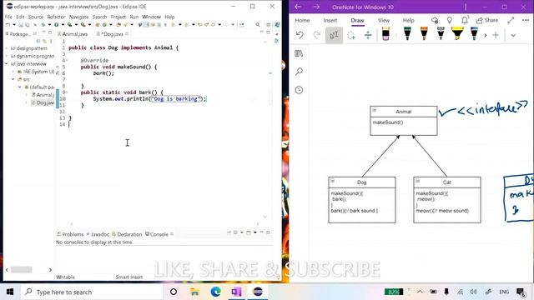Click Eclipse toolbar search magnifier
This screenshot has width=534, height=300.
[258, 24]
